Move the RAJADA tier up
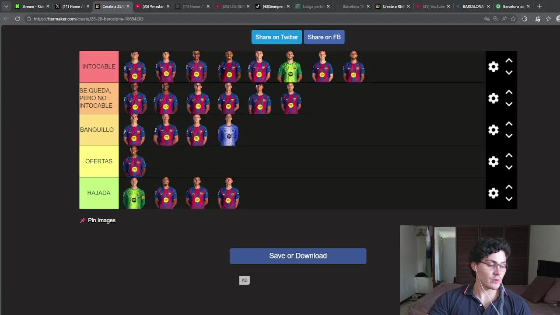The height and width of the screenshot is (315, 560). pyautogui.click(x=509, y=187)
